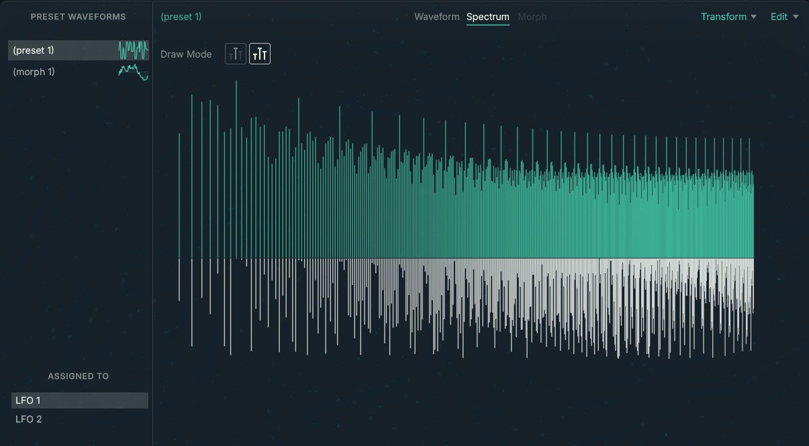
Task: Click the rightmost harmonic bar in the spectrum
Action: click(x=753, y=201)
